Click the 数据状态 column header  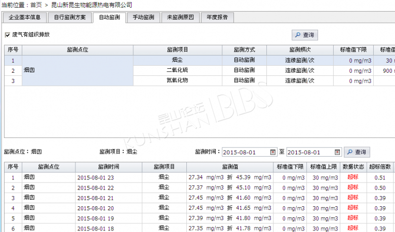353,167
